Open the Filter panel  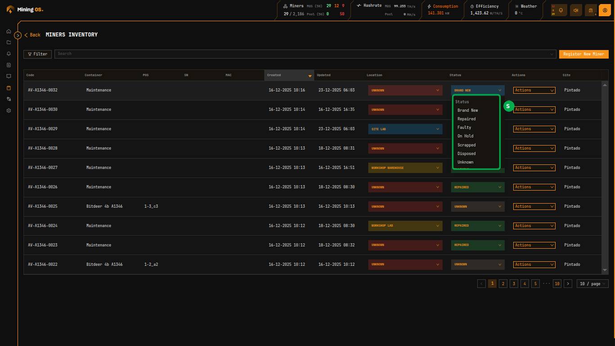pos(37,54)
